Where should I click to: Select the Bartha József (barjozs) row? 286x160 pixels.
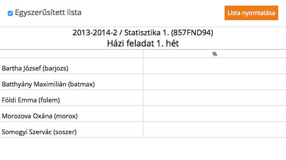(x=143, y=66)
